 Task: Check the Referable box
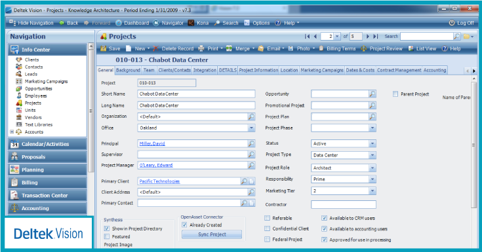coord(267,218)
